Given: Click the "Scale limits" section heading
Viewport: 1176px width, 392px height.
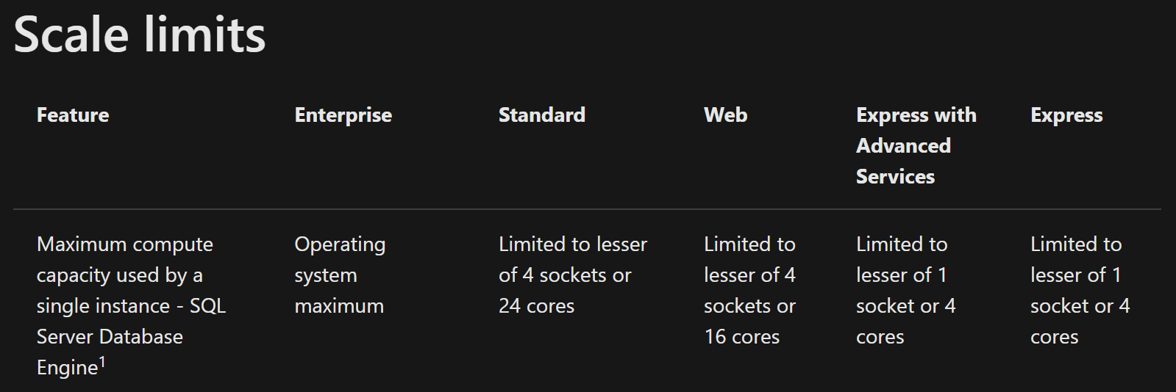Looking at the screenshot, I should pyautogui.click(x=140, y=35).
